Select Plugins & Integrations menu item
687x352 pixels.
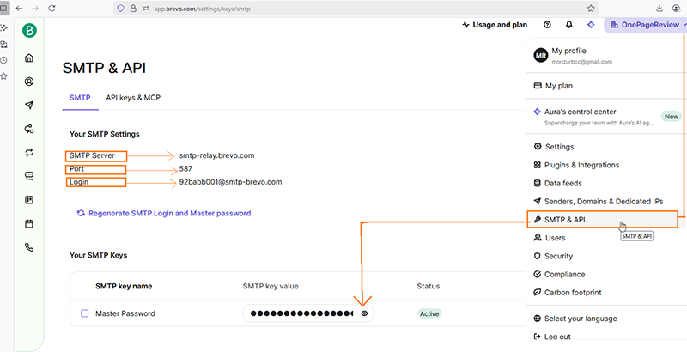coord(581,165)
